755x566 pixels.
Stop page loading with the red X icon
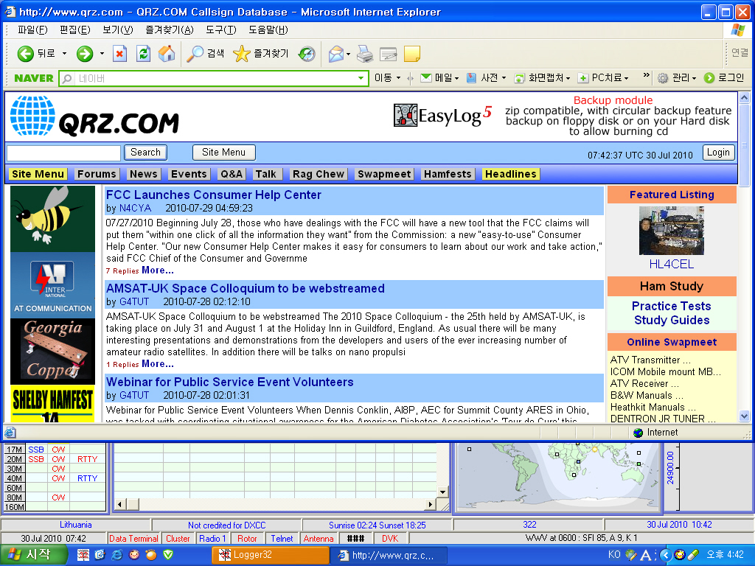[120, 53]
